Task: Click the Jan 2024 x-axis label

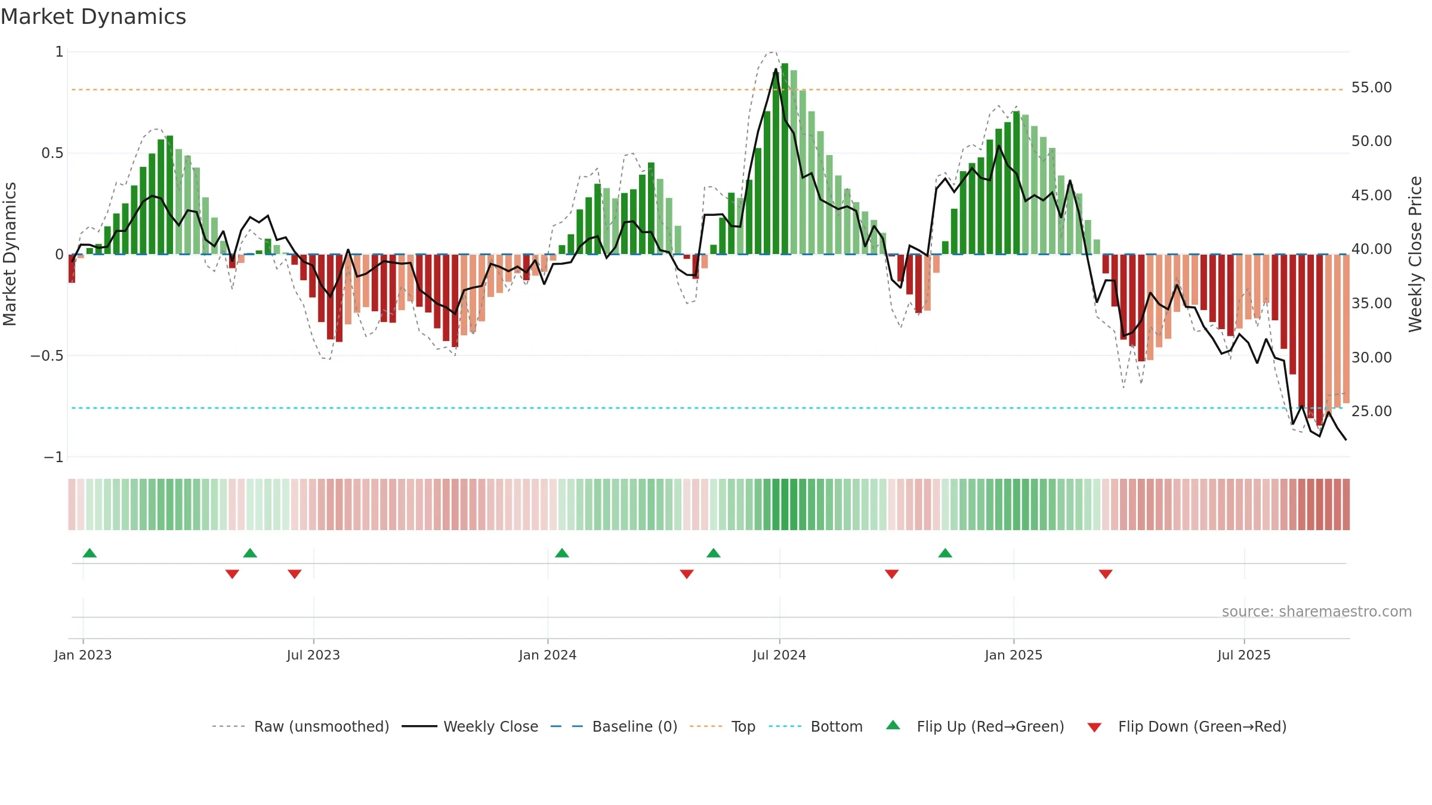Action: pos(548,655)
